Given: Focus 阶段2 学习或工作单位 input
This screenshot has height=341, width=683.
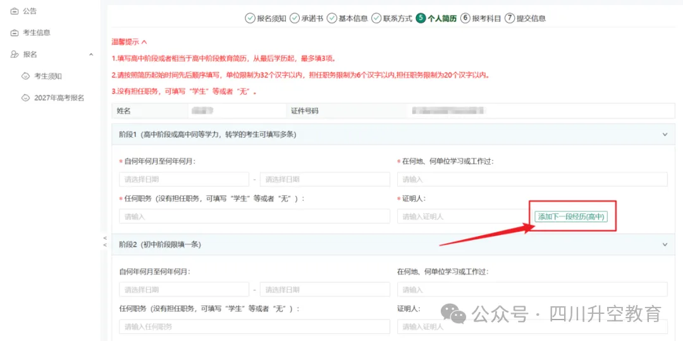Looking at the screenshot, I should pyautogui.click(x=532, y=289).
